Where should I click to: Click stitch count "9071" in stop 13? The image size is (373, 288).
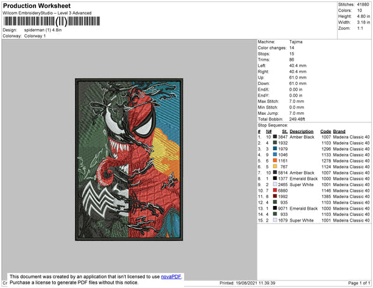[x=283, y=208]
